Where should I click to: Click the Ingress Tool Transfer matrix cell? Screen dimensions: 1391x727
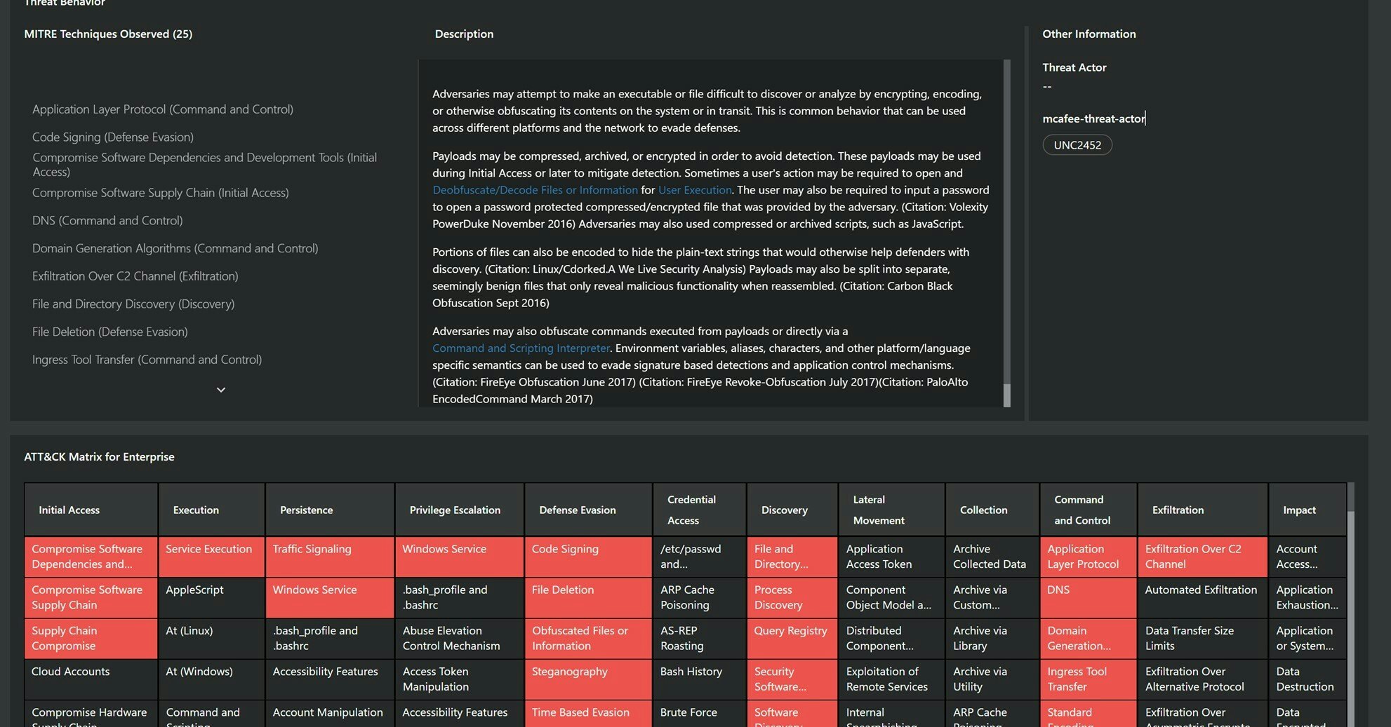1089,679
